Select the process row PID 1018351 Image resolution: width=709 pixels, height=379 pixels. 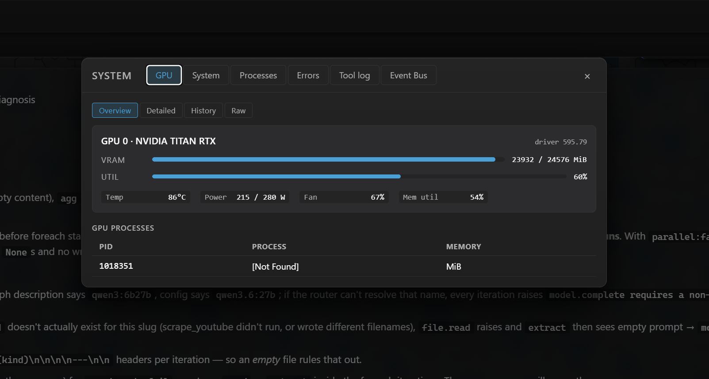click(x=344, y=266)
